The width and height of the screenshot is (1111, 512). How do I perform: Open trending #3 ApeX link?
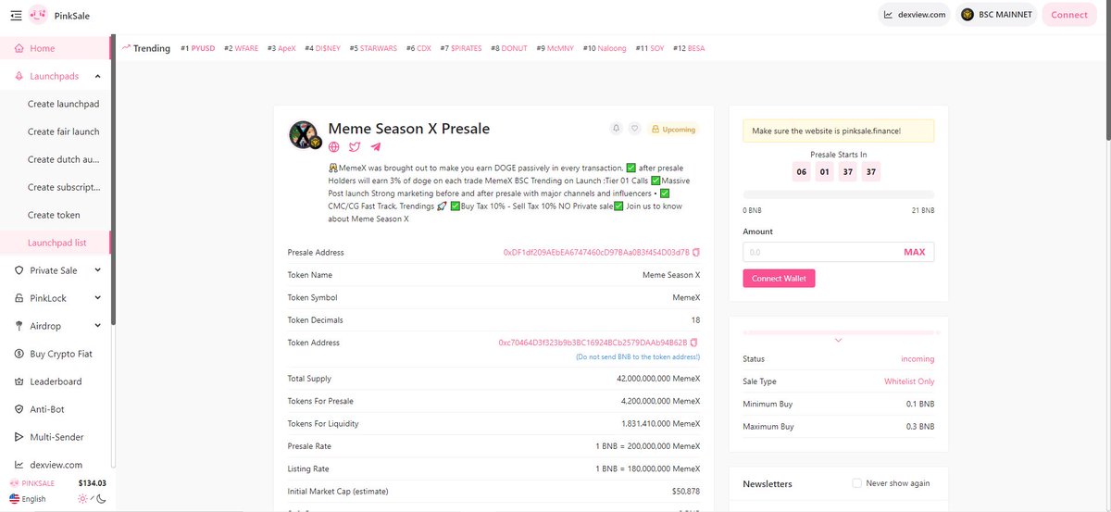(281, 48)
